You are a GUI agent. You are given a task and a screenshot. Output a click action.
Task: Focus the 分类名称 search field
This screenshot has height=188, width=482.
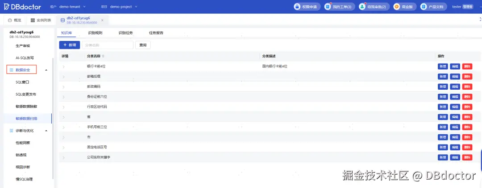pyautogui.click(x=108, y=45)
